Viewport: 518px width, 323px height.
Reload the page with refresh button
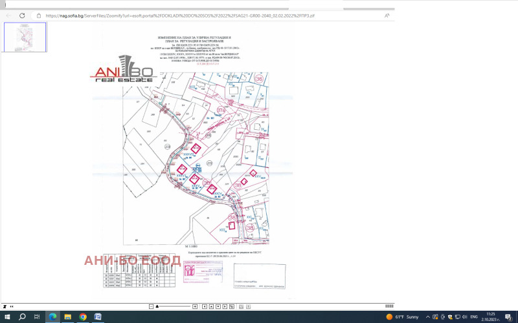coord(22,15)
